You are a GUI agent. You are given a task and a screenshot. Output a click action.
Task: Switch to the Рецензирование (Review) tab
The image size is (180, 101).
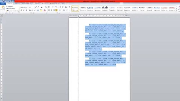click(x=55, y=4)
